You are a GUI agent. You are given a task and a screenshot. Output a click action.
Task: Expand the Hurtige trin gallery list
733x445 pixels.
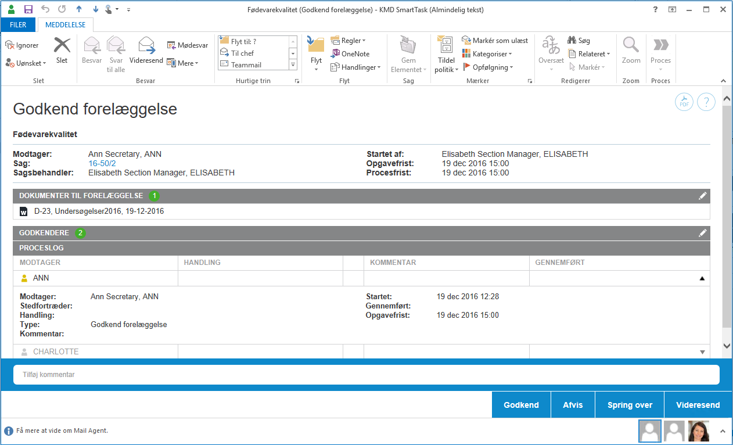coord(293,65)
